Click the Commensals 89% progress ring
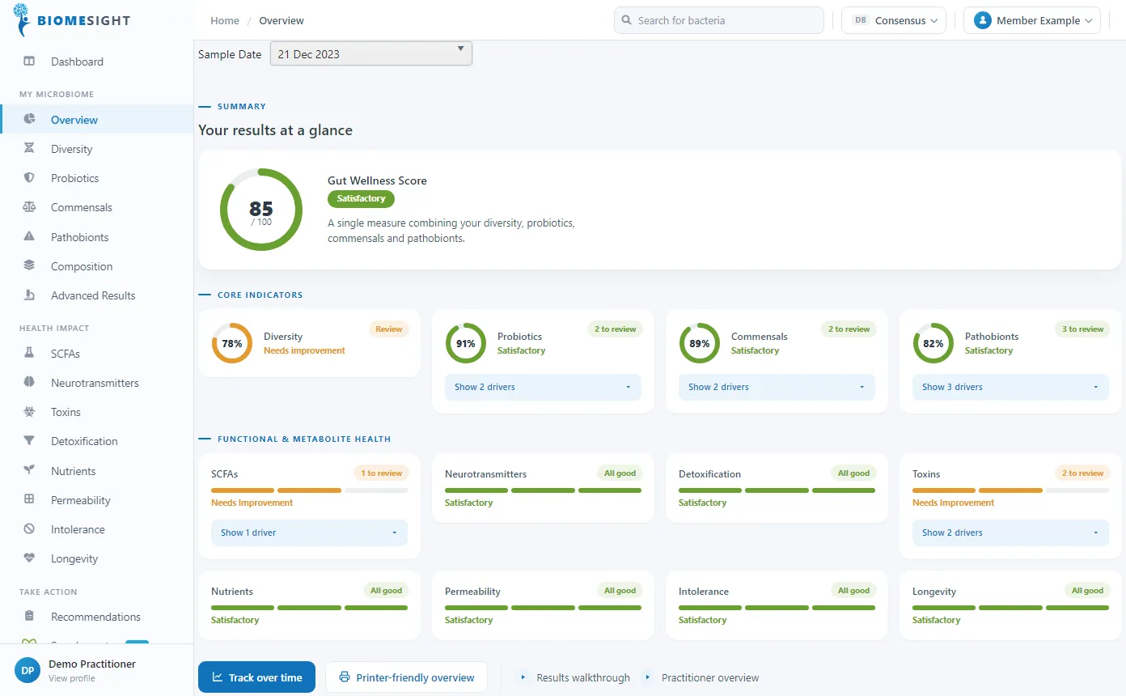 [x=700, y=343]
